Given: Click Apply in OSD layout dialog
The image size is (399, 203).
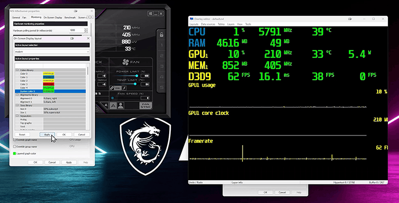Looking at the screenshot, I should point(47,134).
